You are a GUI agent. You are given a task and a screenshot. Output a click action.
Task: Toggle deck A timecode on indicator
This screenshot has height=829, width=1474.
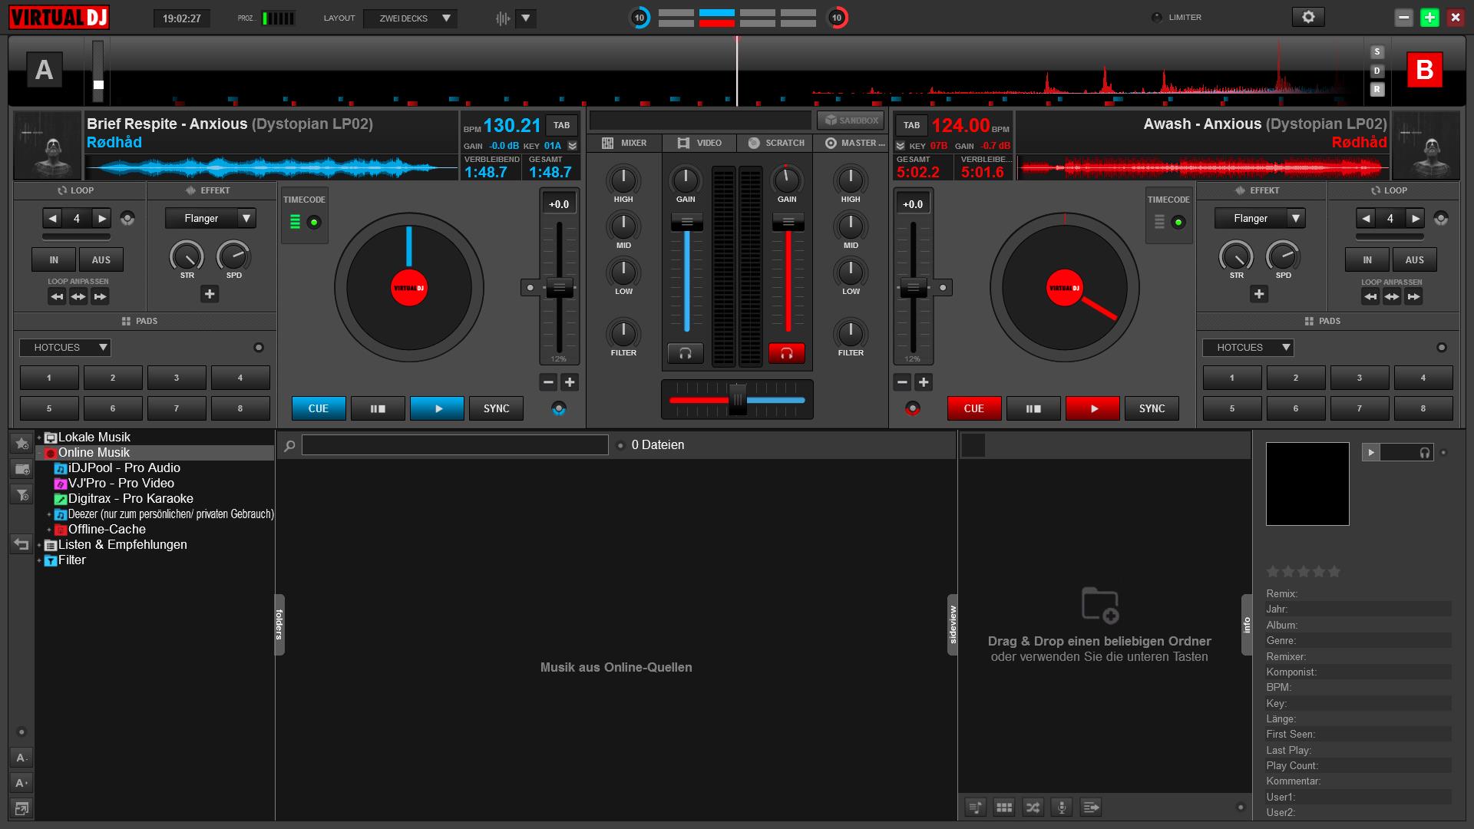[313, 223]
